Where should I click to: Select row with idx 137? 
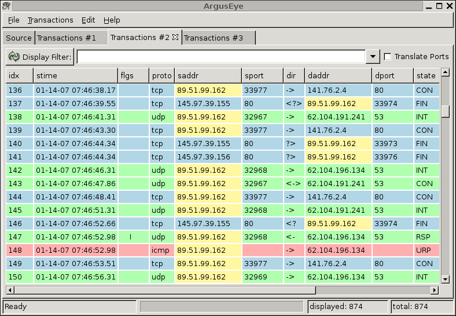222,104
